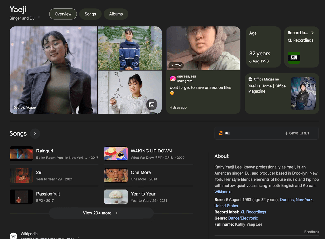
Task: Open the Passionfruit song thumbnail
Action: 21,197
